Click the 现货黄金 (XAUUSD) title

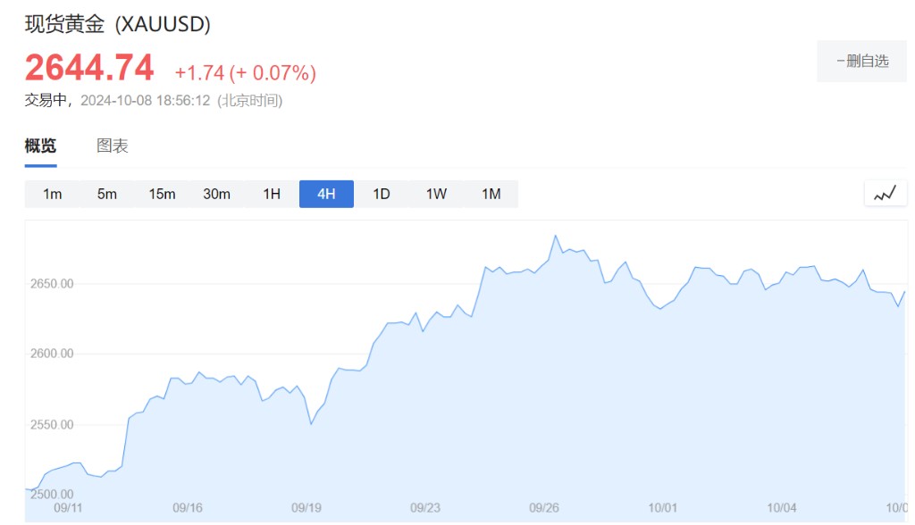(x=118, y=25)
